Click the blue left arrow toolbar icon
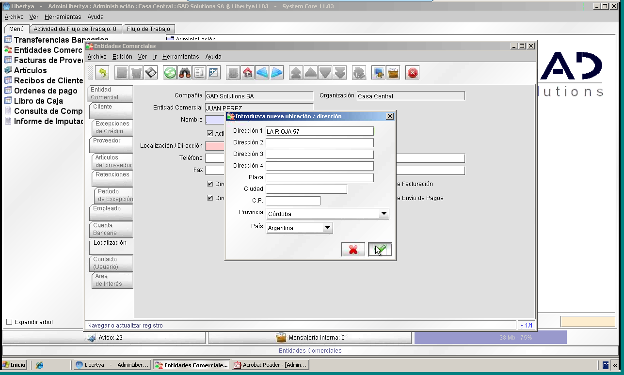The height and width of the screenshot is (375, 624). [262, 73]
